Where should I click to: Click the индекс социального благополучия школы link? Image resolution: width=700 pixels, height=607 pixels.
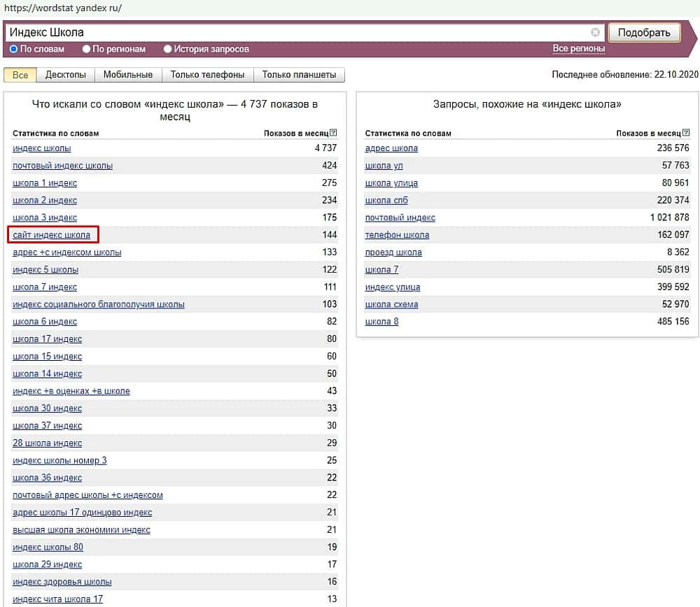(99, 304)
